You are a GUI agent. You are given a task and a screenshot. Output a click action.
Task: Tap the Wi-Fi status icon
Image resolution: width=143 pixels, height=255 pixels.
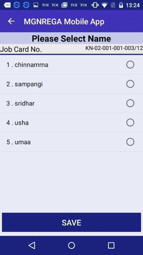(104, 5)
